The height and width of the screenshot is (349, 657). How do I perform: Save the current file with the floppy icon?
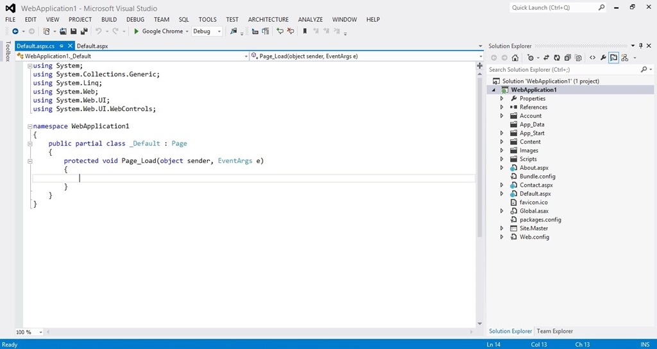[73, 31]
